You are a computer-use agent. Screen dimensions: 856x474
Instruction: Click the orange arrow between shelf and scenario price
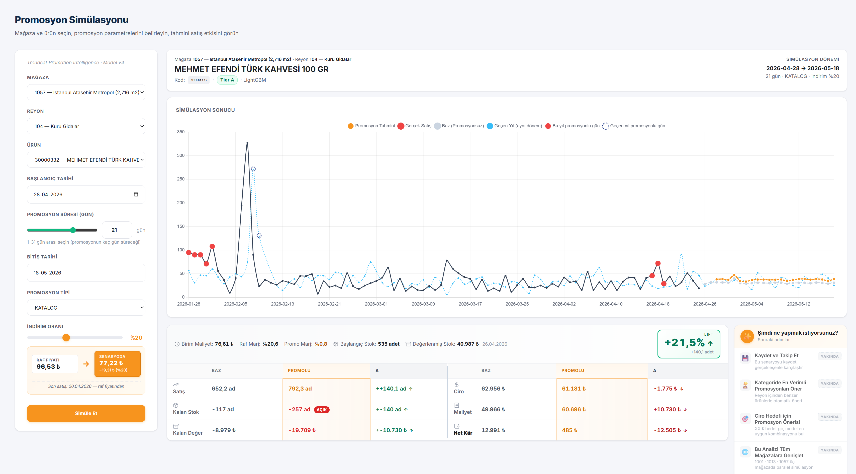[86, 364]
